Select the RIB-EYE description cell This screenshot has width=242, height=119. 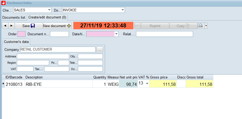(x=59, y=84)
